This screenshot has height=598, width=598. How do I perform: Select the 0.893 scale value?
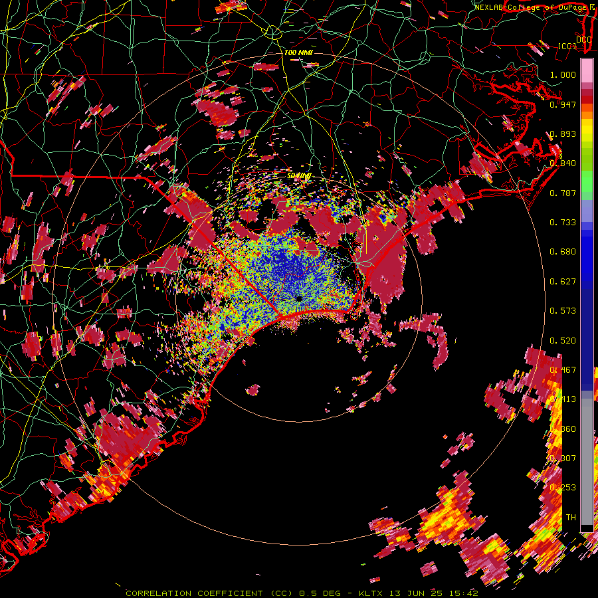[x=563, y=134]
